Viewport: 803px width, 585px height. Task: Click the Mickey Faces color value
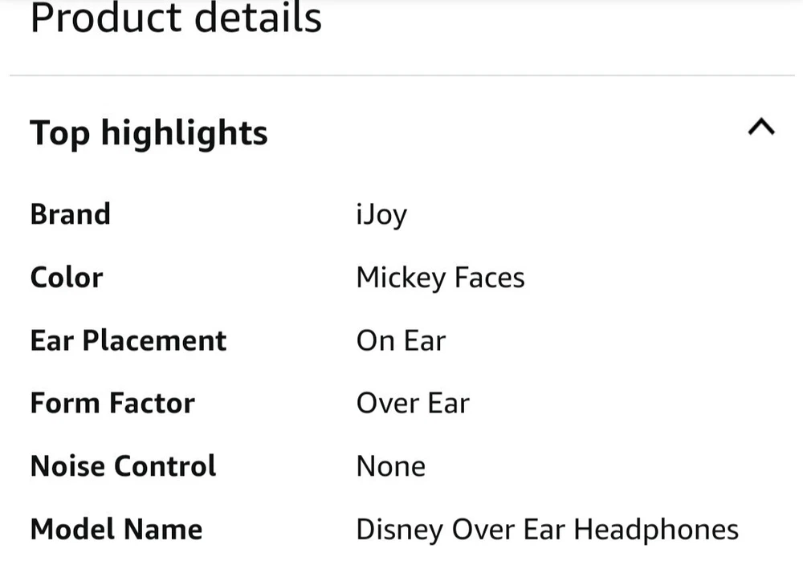pyautogui.click(x=440, y=278)
